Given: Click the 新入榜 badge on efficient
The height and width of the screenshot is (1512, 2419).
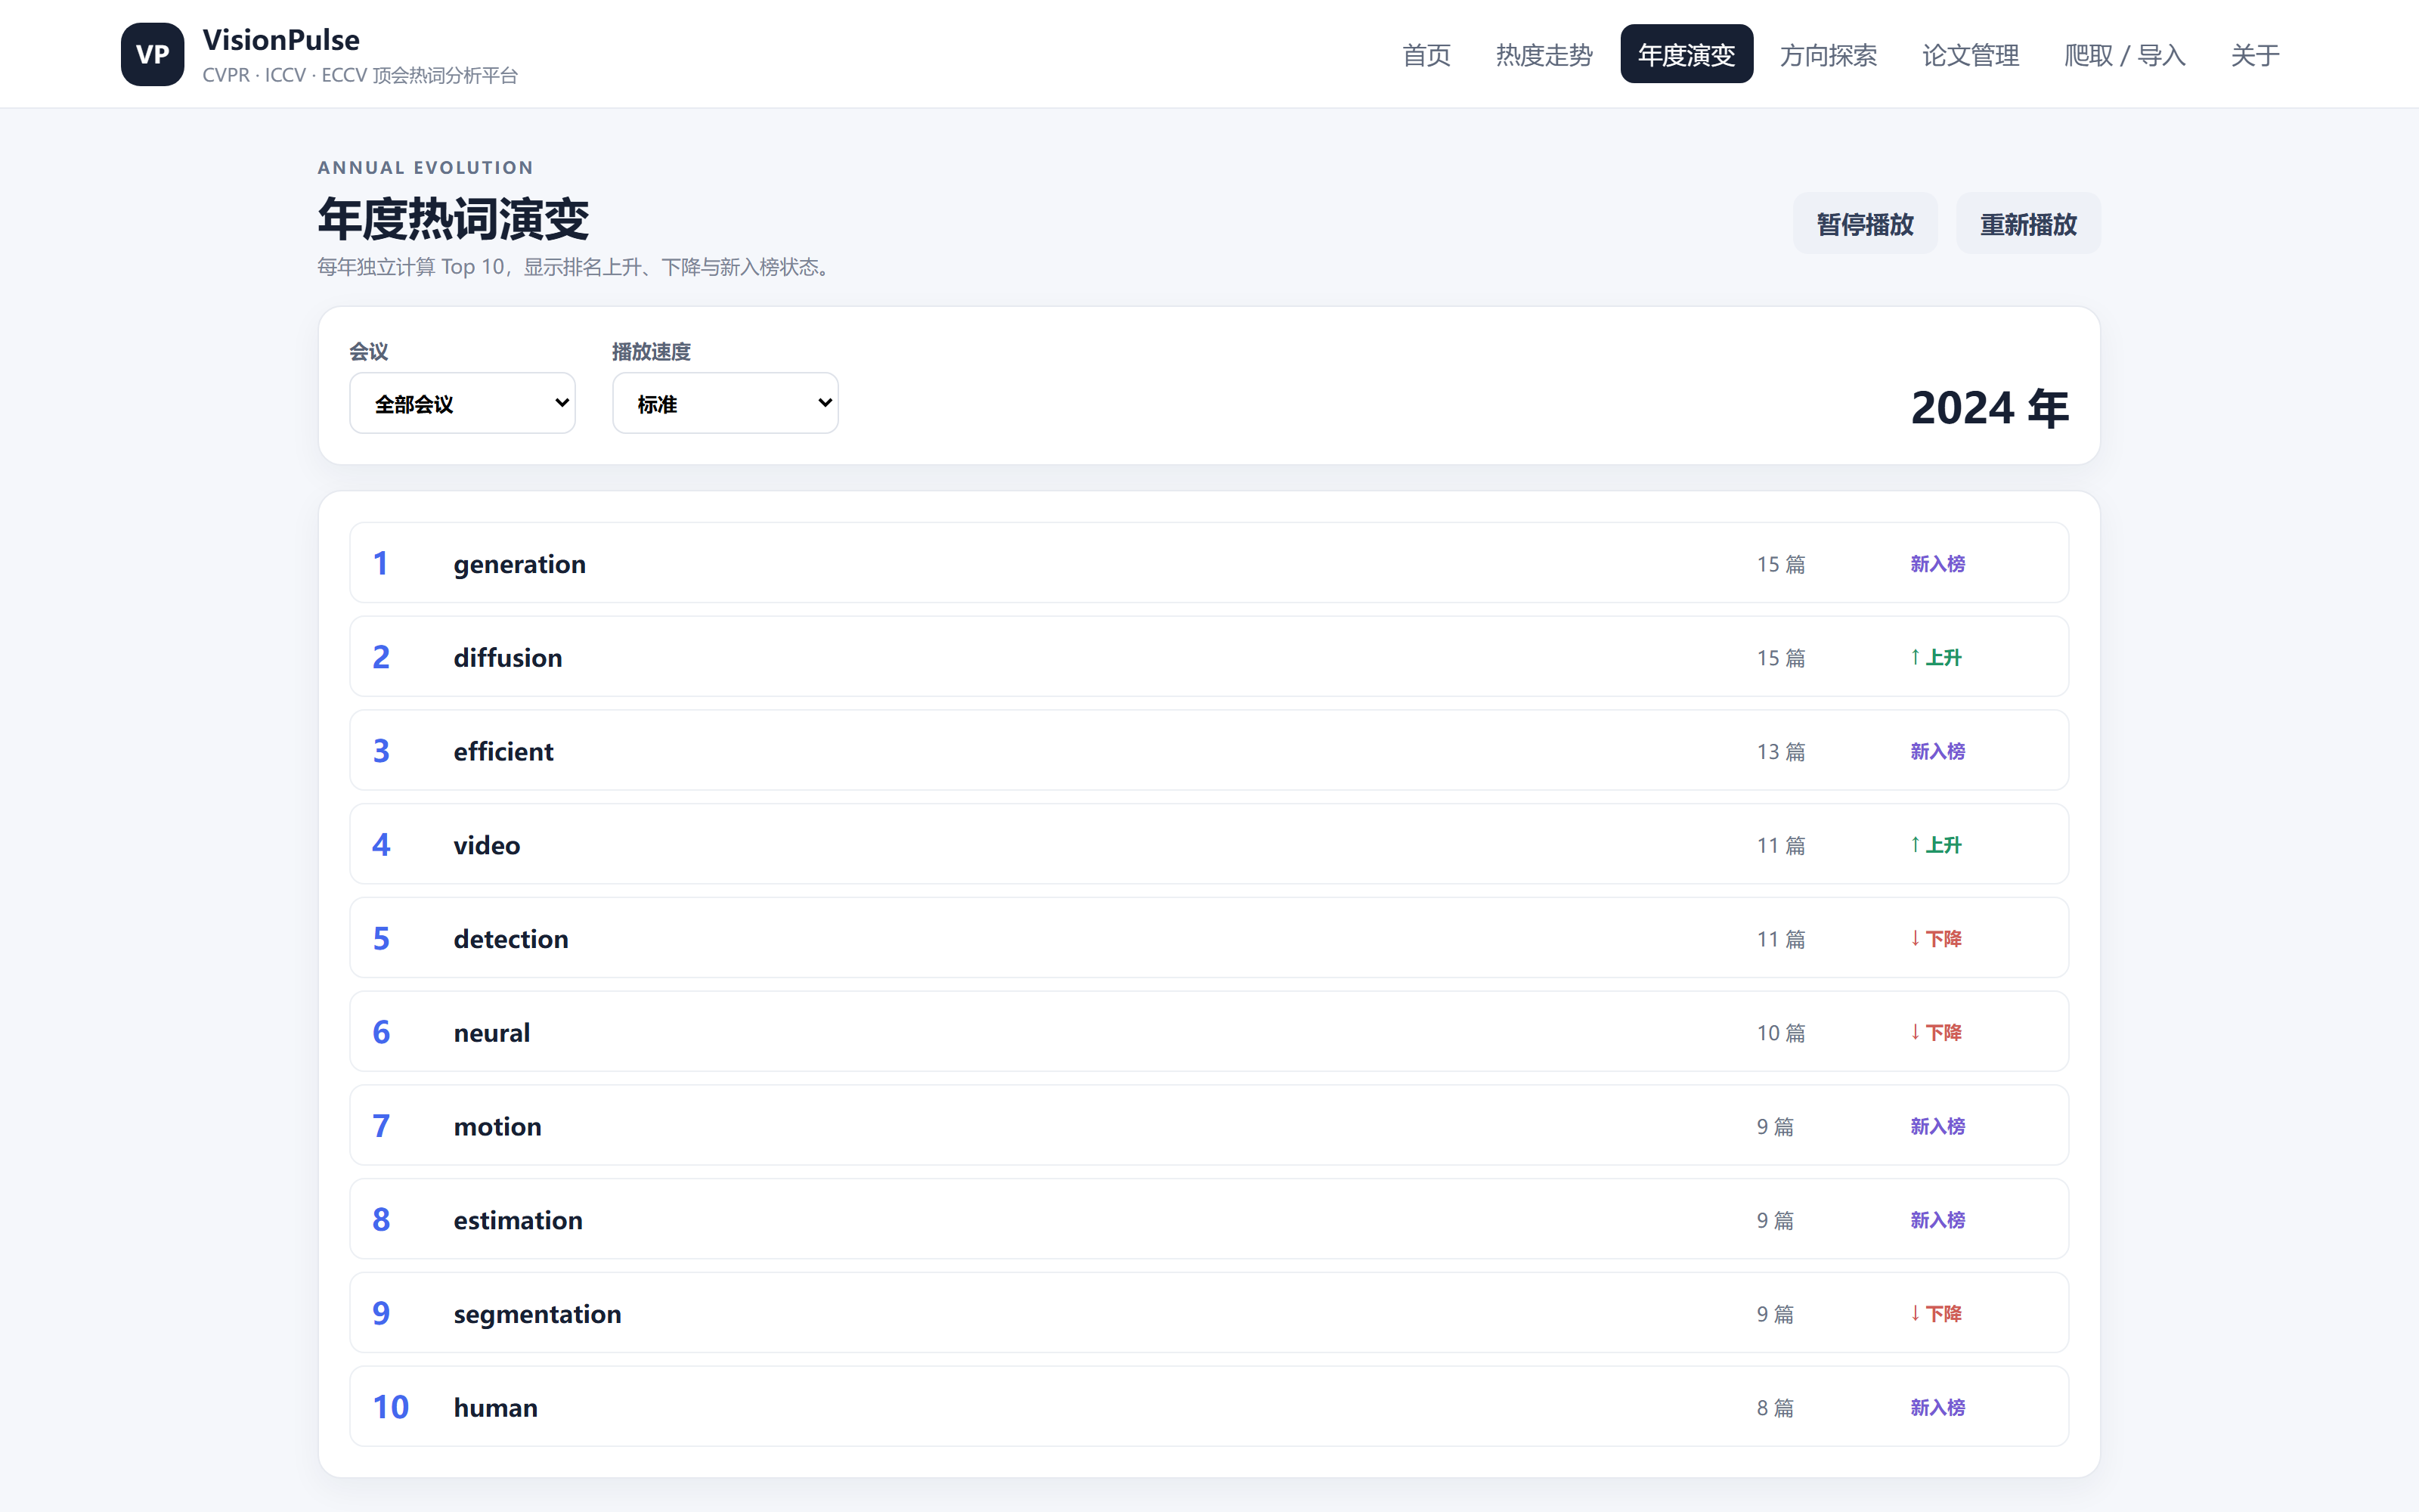Looking at the screenshot, I should click(x=1937, y=751).
